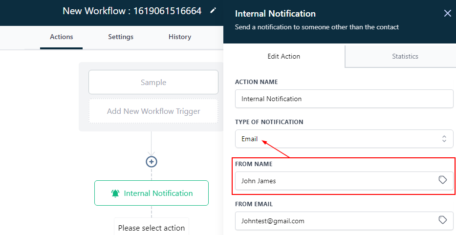
Task: Open the Settings tab
Action: 121,37
